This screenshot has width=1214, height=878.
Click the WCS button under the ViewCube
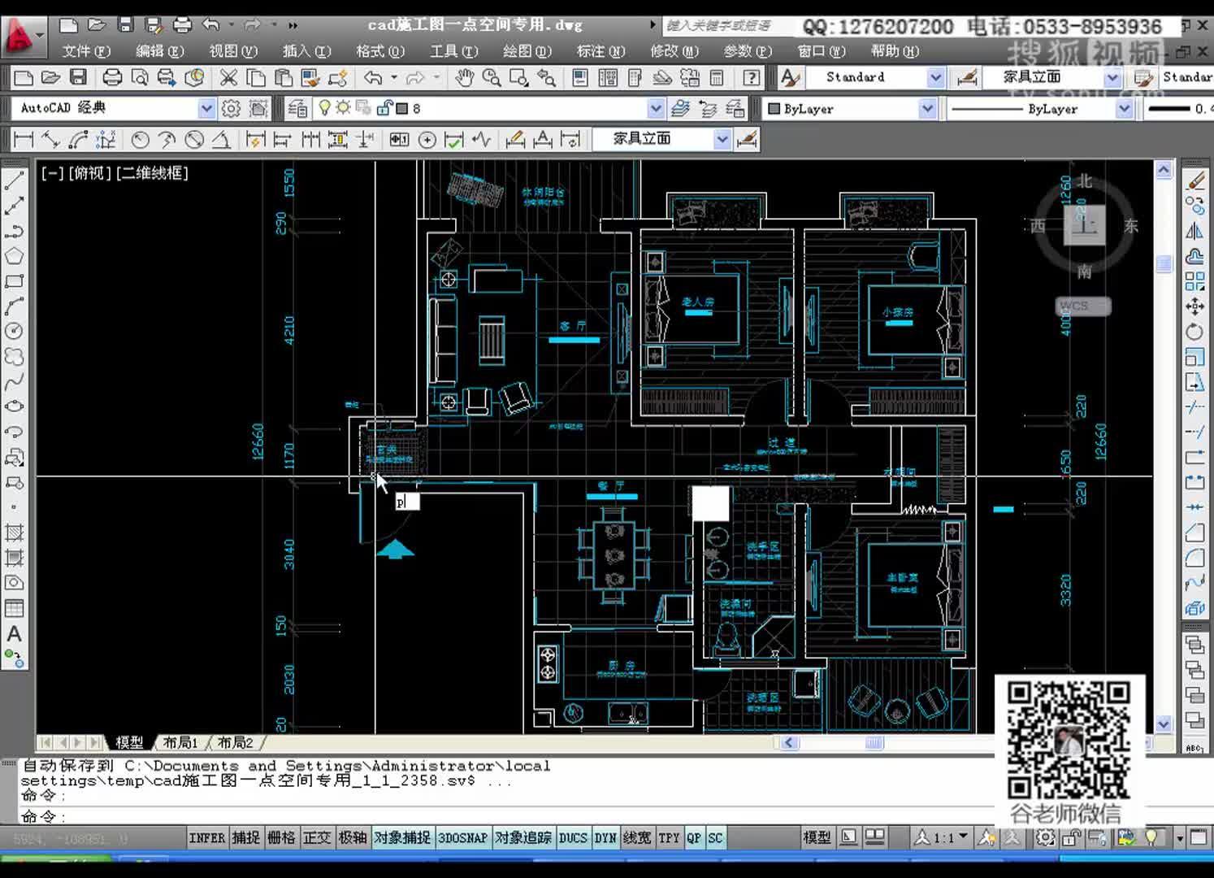1083,306
